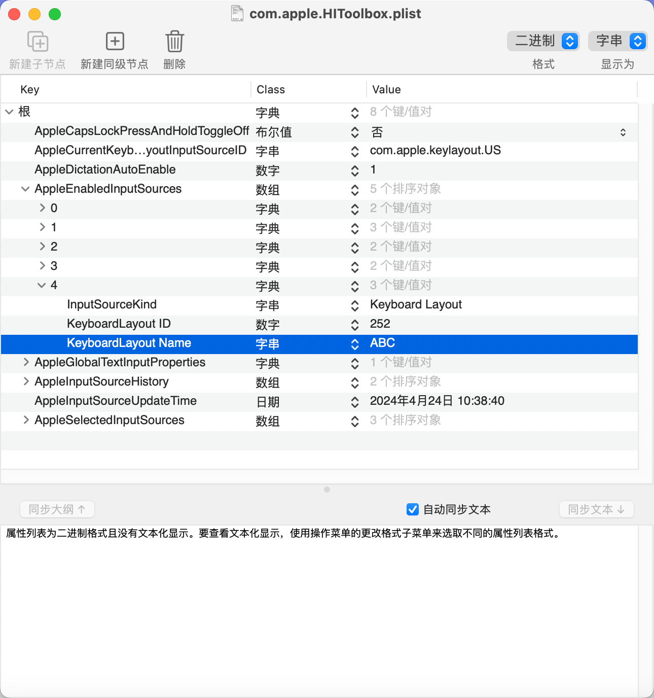654x698 pixels.
Task: Click date value 2024年4月24日 10:38:40
Action: pyautogui.click(x=437, y=401)
